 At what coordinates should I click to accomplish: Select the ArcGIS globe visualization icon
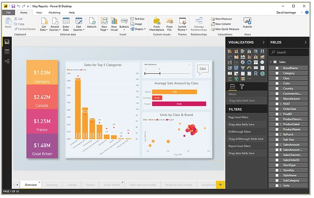coord(263,74)
